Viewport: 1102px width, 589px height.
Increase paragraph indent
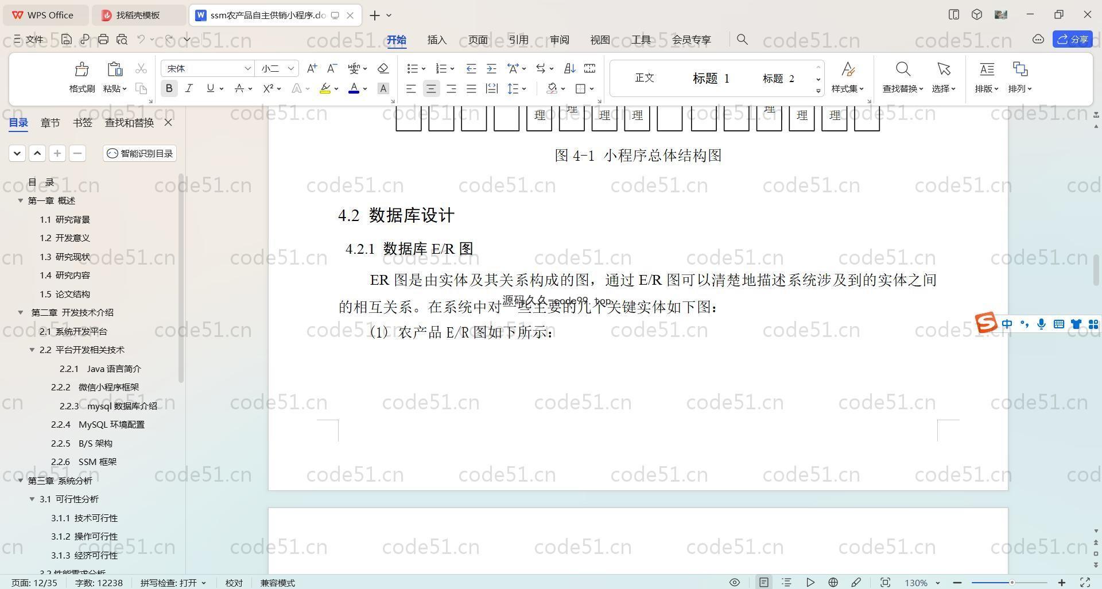pos(491,68)
